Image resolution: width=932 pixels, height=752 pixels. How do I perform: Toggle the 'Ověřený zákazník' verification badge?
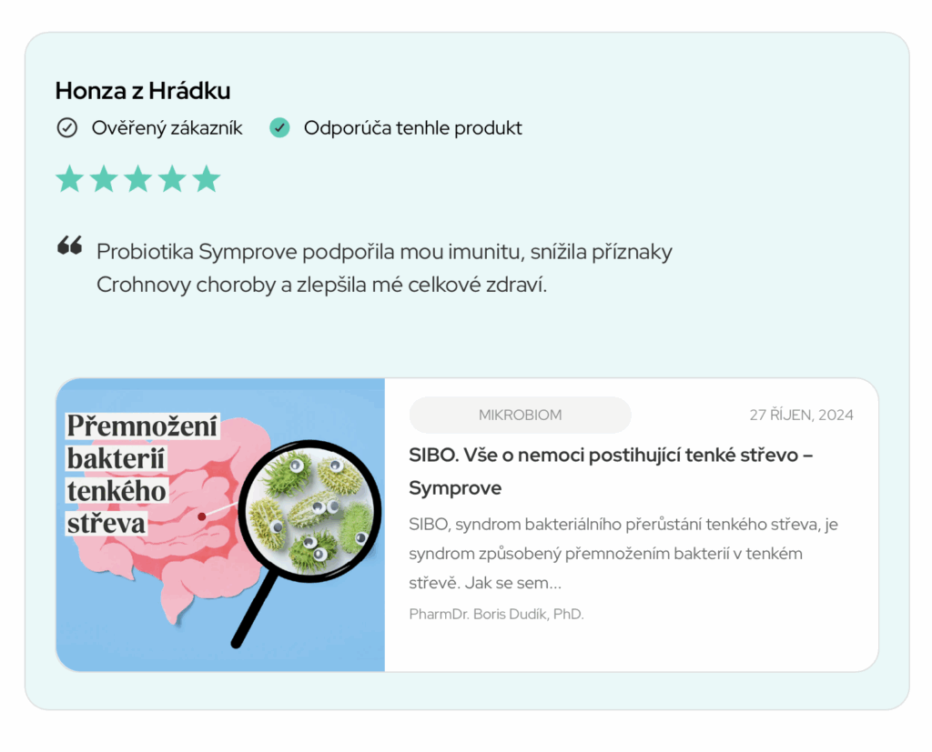pos(150,127)
